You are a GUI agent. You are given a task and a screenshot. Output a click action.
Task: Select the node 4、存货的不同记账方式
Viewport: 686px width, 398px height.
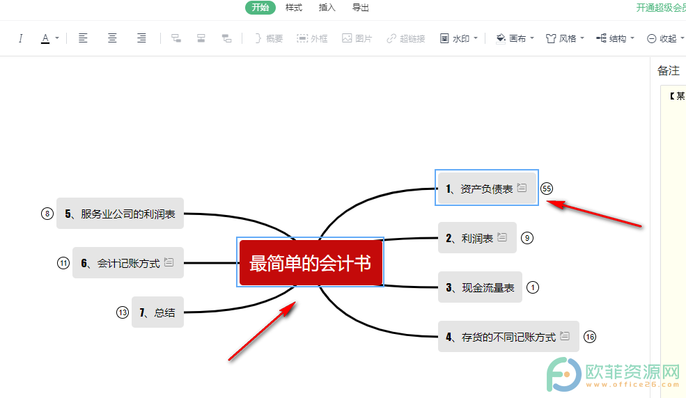(508, 336)
